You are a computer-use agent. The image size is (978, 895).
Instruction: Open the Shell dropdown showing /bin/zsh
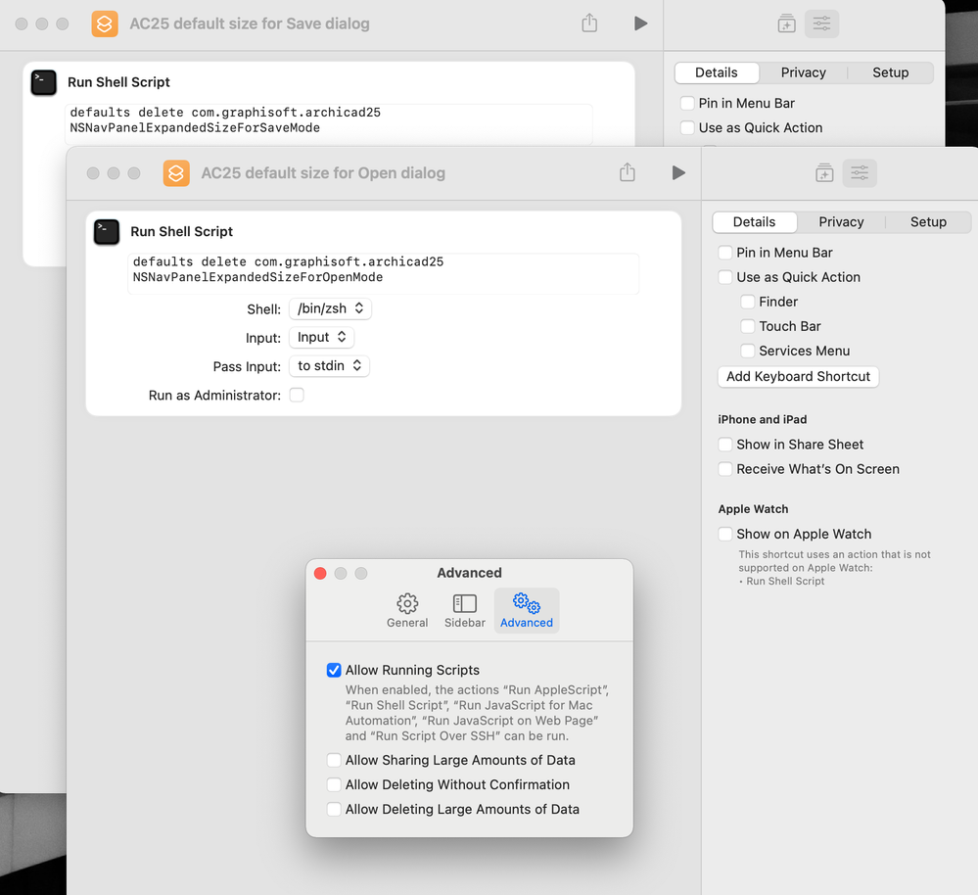(x=330, y=308)
